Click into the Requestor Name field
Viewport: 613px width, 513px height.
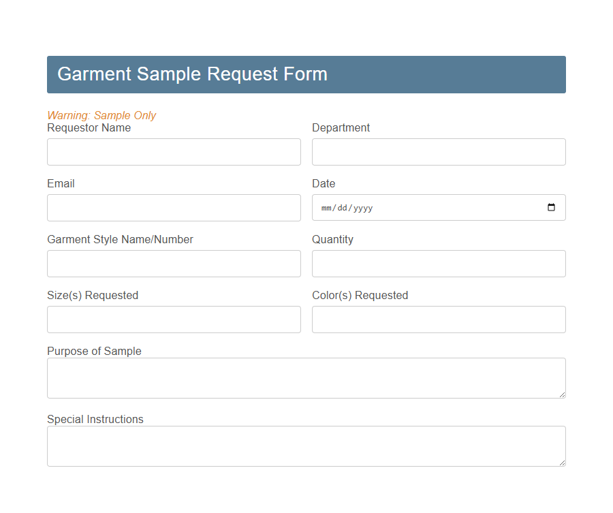click(x=174, y=152)
